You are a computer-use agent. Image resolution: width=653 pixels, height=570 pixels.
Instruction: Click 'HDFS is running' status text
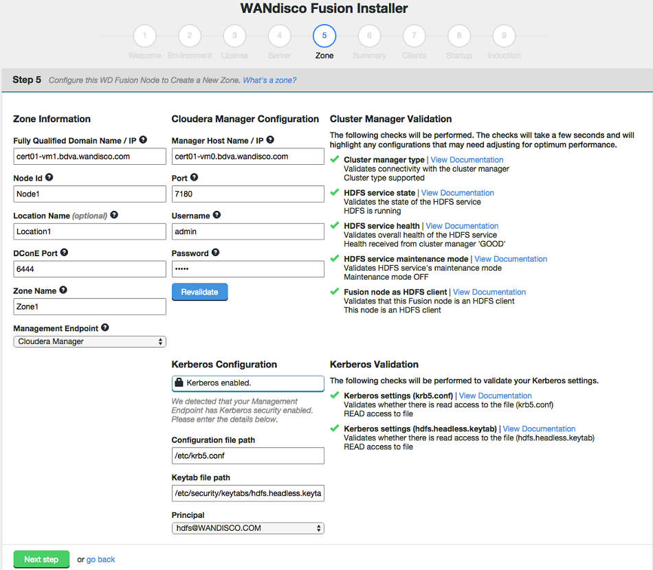373,211
